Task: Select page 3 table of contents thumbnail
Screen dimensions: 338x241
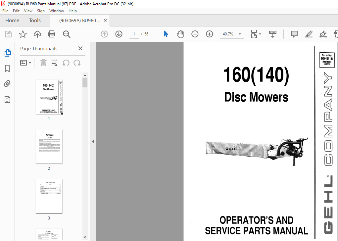Action: click(49, 196)
